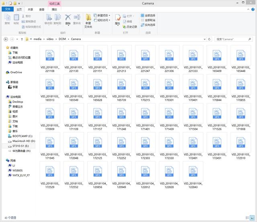Select ST310-S1 (E:) drive in sidebar
This screenshot has height=222, width=257.
(18, 146)
